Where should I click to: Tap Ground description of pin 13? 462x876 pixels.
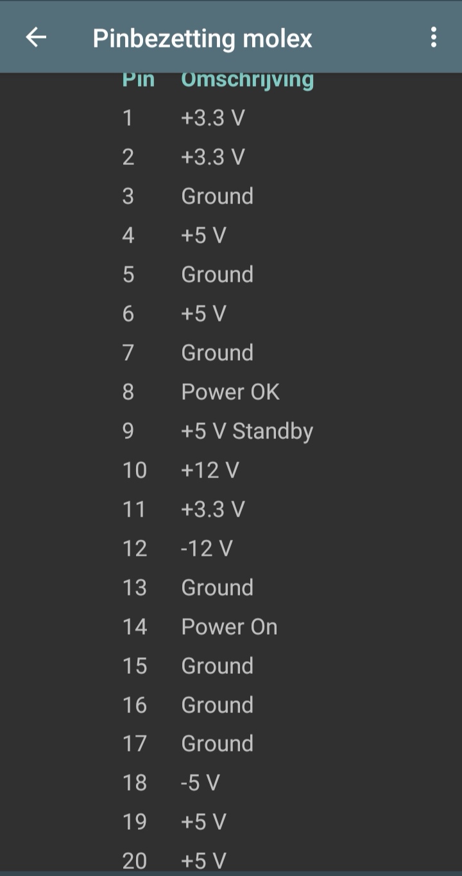pyautogui.click(x=217, y=588)
